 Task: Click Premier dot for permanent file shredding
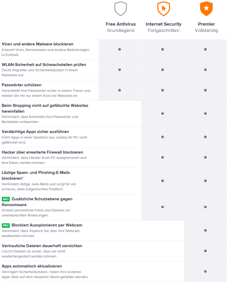(205, 251)
